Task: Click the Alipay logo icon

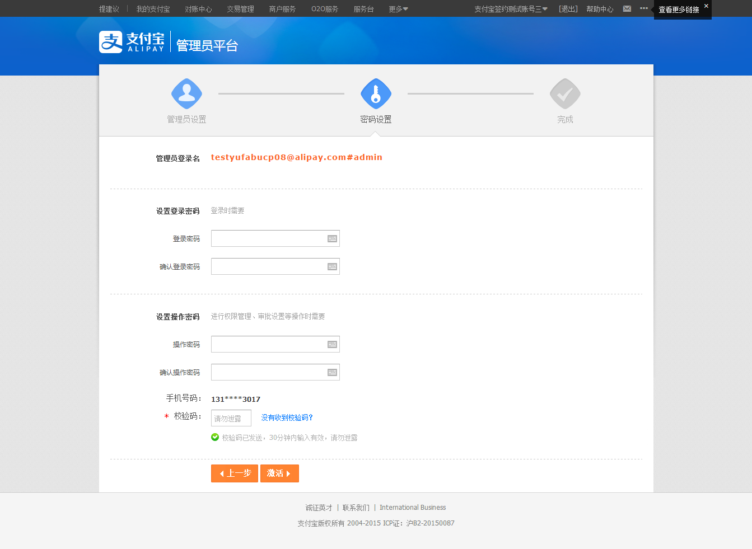Action: click(x=111, y=42)
